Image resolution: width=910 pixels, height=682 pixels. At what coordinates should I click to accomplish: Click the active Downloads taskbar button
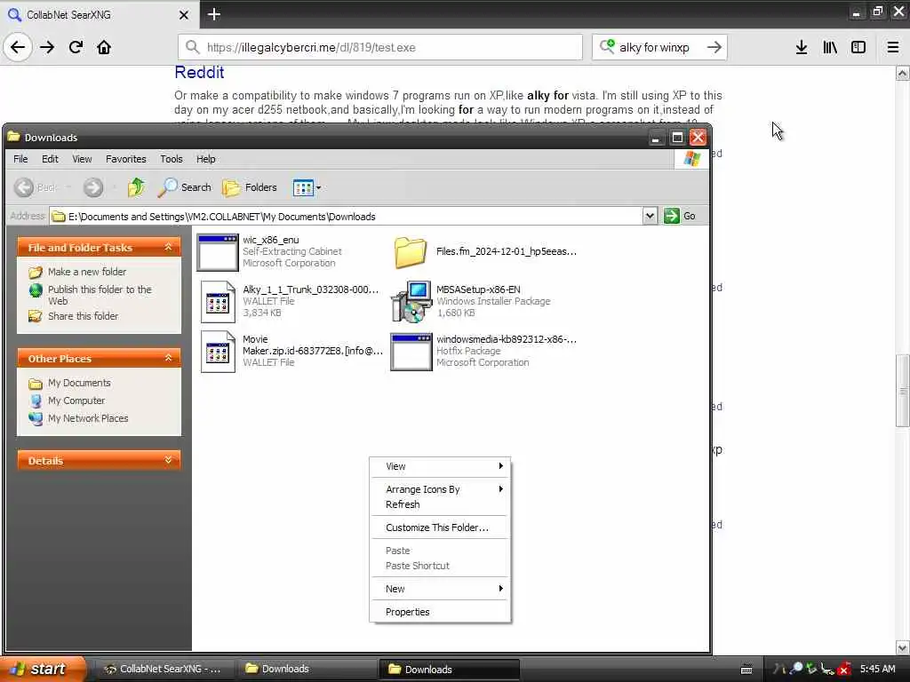click(x=448, y=670)
